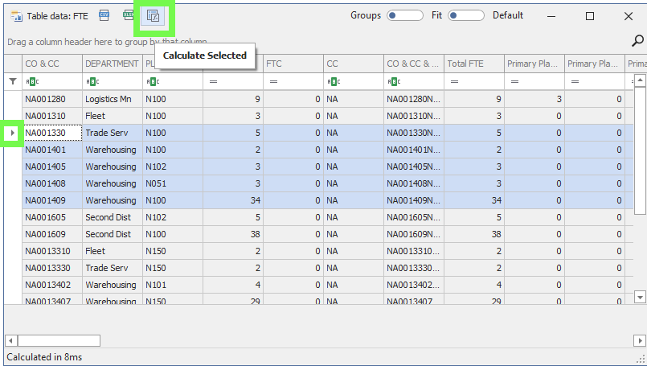Viewport: 647px width, 366px height.
Task: Toggle the Fit switch
Action: [x=466, y=15]
